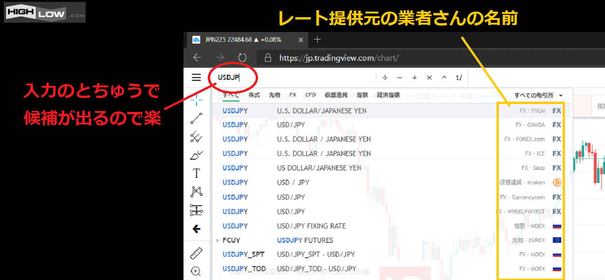Switch to the 仮想通貨 filter tab
Screen dimensions: 605x280
[336, 95]
